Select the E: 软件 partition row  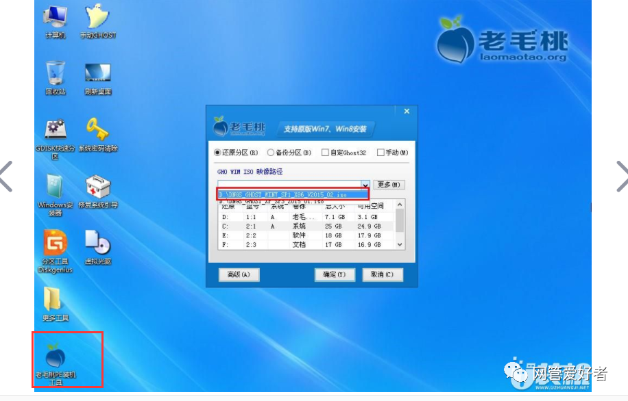point(306,235)
